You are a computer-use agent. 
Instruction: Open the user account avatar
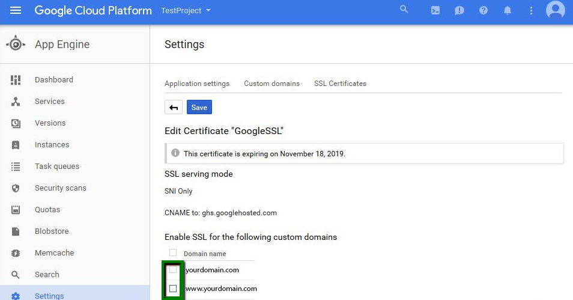tap(556, 10)
